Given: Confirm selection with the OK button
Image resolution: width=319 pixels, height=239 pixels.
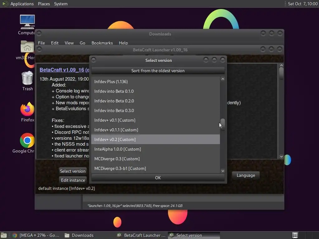Looking at the screenshot, I should (x=158, y=178).
